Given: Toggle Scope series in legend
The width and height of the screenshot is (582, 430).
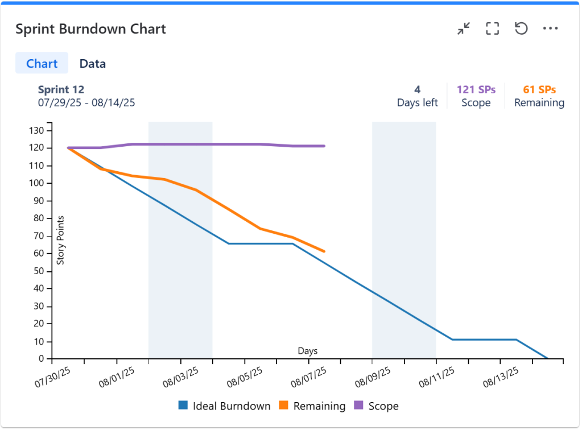Looking at the screenshot, I should (377, 406).
